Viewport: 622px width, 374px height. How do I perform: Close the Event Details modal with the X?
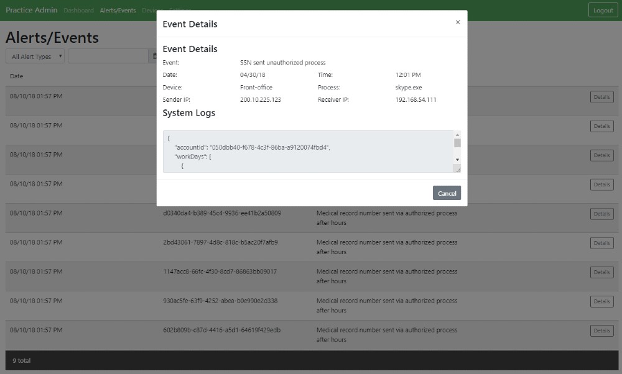(458, 22)
